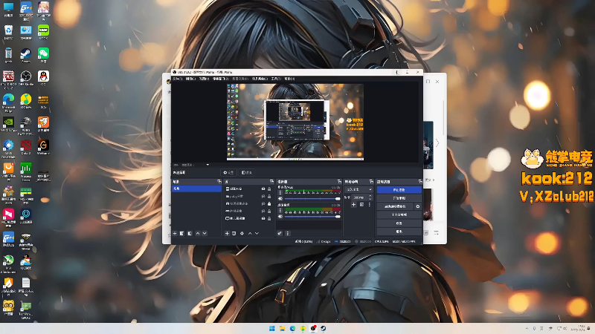Remove transition using trash icon in Transitions

point(361,205)
